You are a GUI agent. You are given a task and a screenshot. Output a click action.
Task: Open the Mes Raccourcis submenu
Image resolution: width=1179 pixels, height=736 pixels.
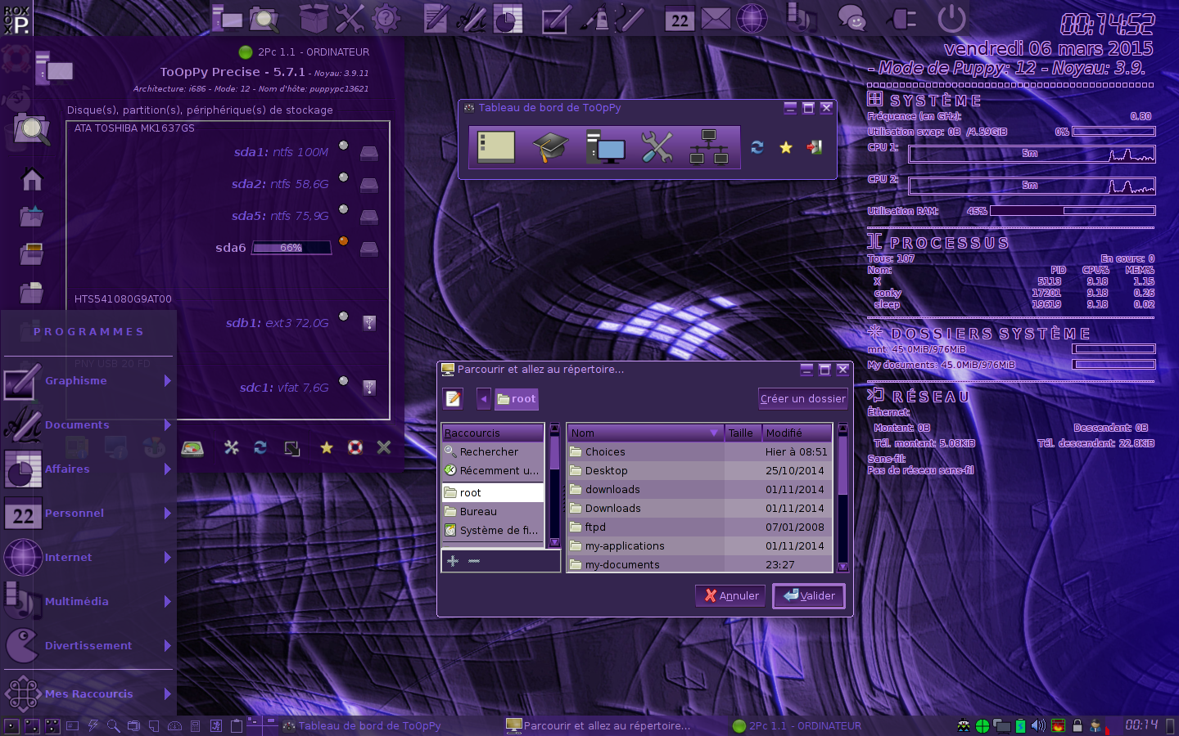click(88, 694)
